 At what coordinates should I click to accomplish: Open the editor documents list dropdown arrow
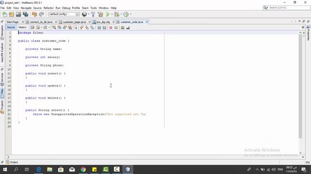(299, 21)
